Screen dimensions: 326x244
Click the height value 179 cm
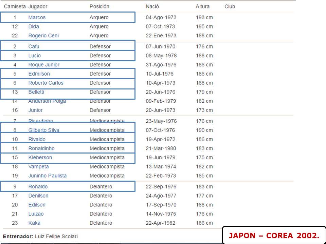pyautogui.click(x=204, y=92)
